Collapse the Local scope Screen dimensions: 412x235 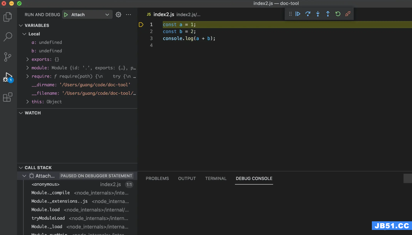click(x=24, y=34)
